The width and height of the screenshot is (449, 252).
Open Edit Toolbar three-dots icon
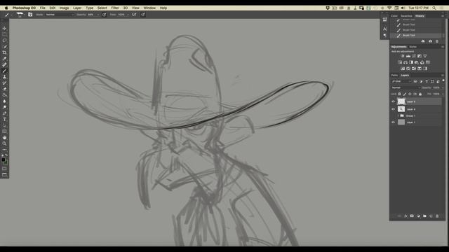pos(4,149)
